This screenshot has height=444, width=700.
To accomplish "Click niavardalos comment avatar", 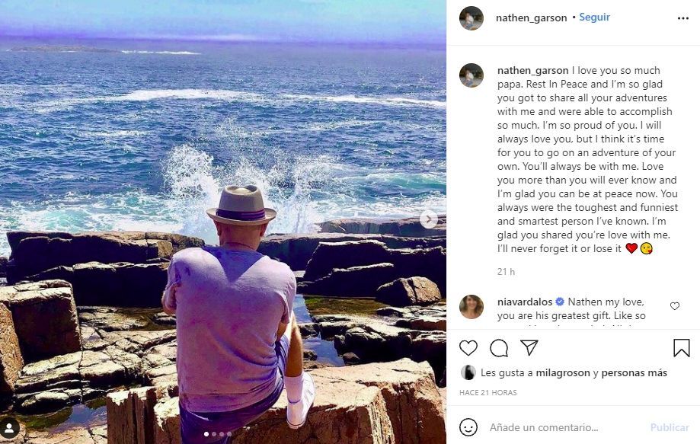I will coord(471,306).
